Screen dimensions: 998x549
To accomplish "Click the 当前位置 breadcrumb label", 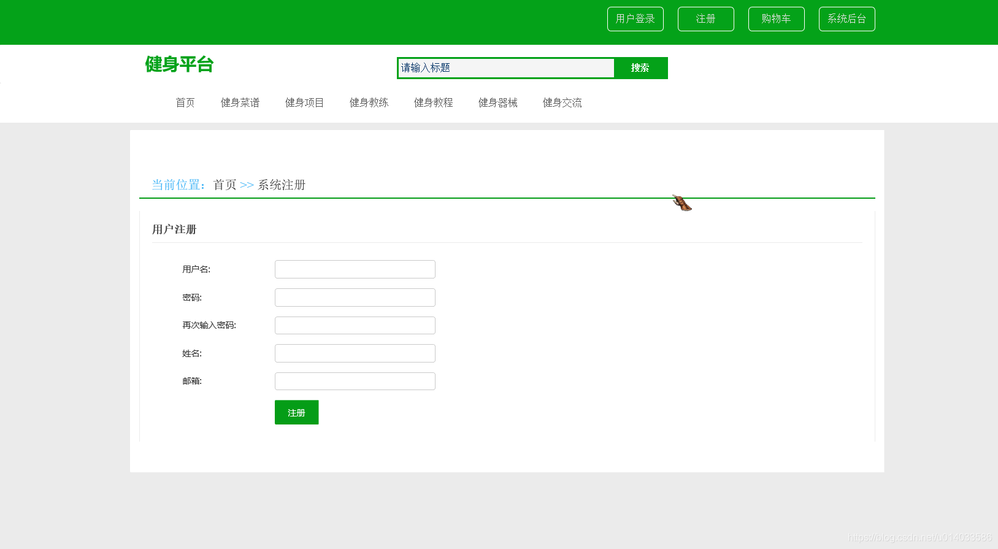I will pos(179,185).
